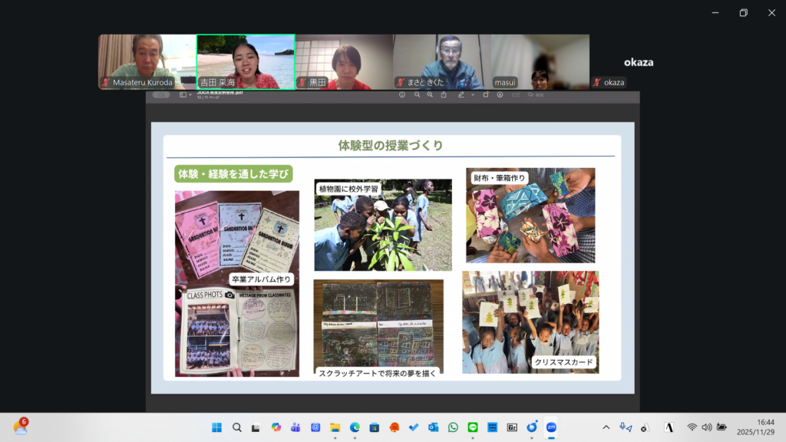
Task: Open the dropdown arrow beside the markup pen
Action: click(472, 95)
